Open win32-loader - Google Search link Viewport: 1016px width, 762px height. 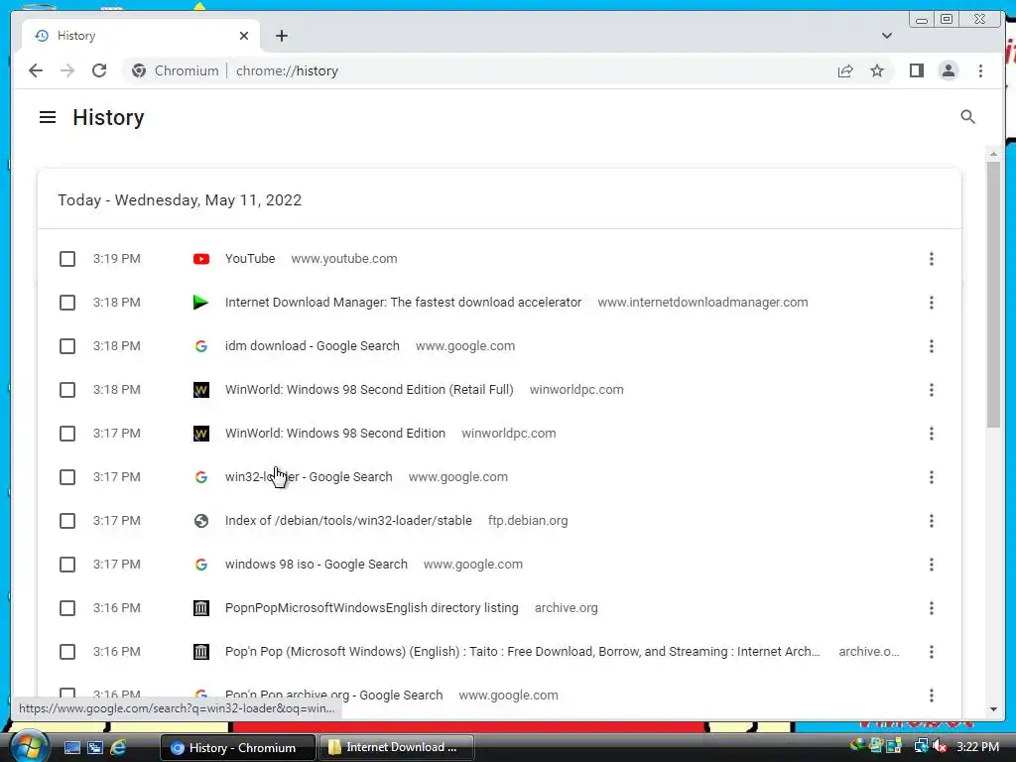pyautogui.click(x=309, y=477)
